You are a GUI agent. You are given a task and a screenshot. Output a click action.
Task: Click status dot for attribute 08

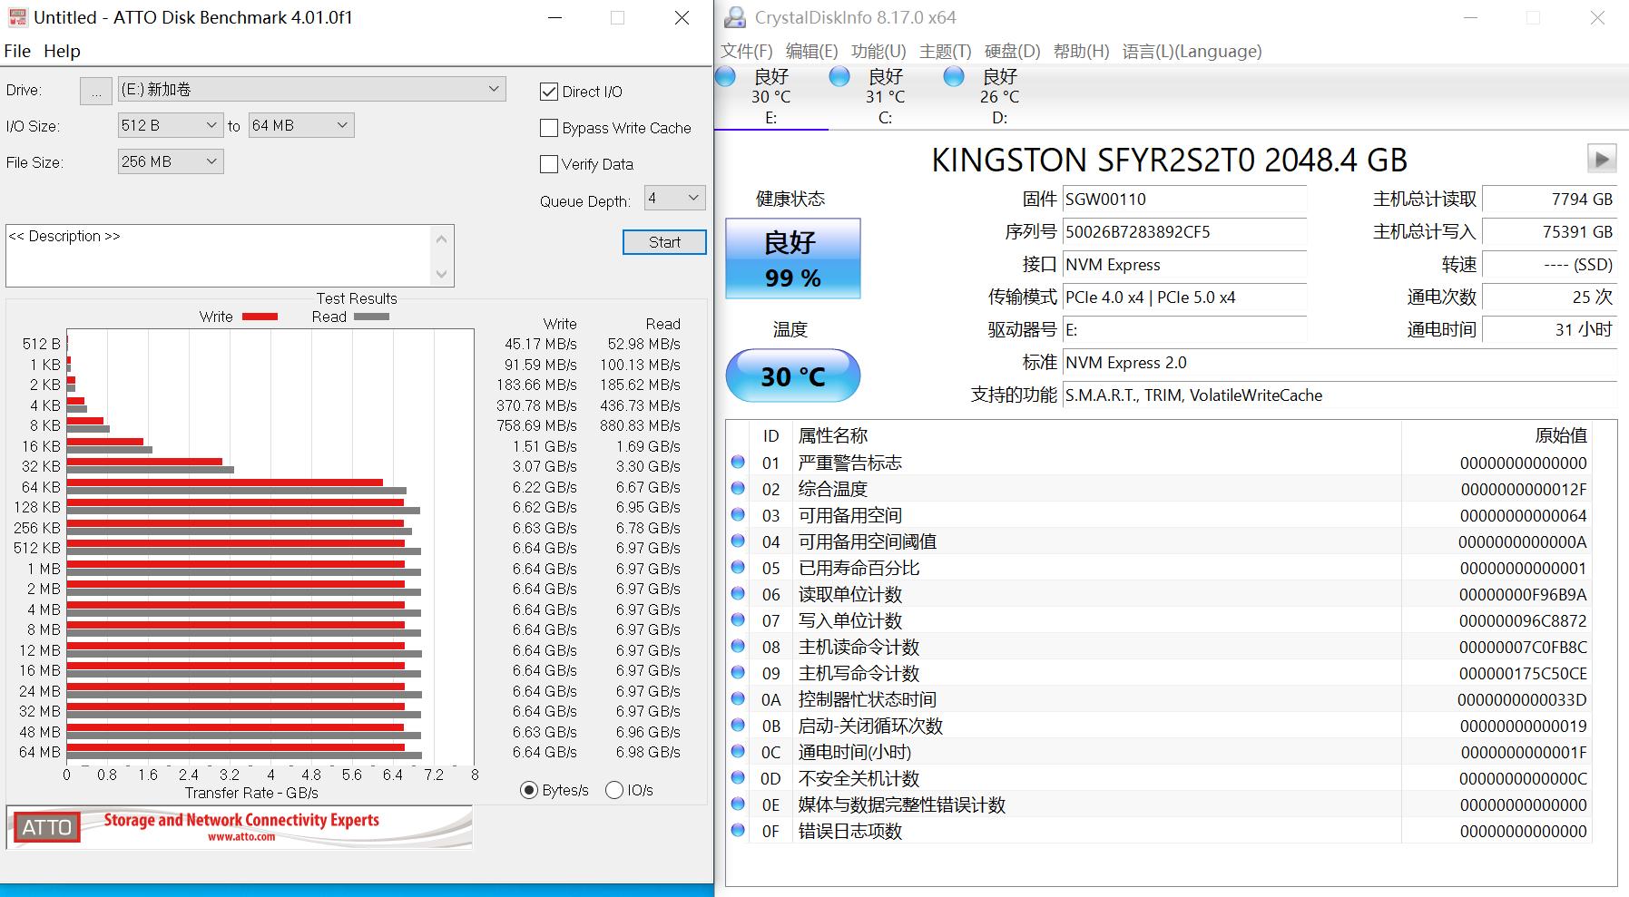[x=738, y=647]
